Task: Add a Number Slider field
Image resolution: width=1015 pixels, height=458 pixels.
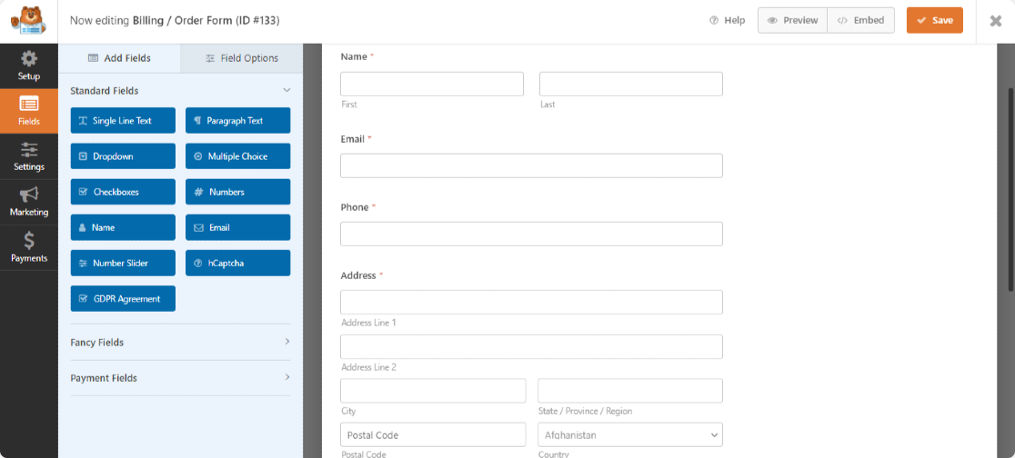Action: [123, 263]
